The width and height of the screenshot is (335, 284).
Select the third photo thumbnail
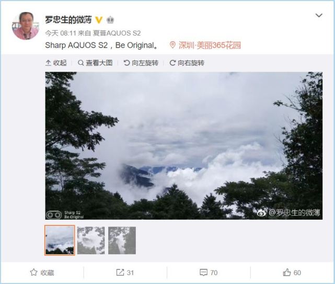[x=122, y=241]
